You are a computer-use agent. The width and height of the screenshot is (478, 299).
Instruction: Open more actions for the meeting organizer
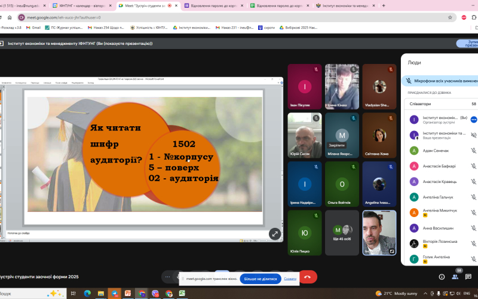(473, 119)
